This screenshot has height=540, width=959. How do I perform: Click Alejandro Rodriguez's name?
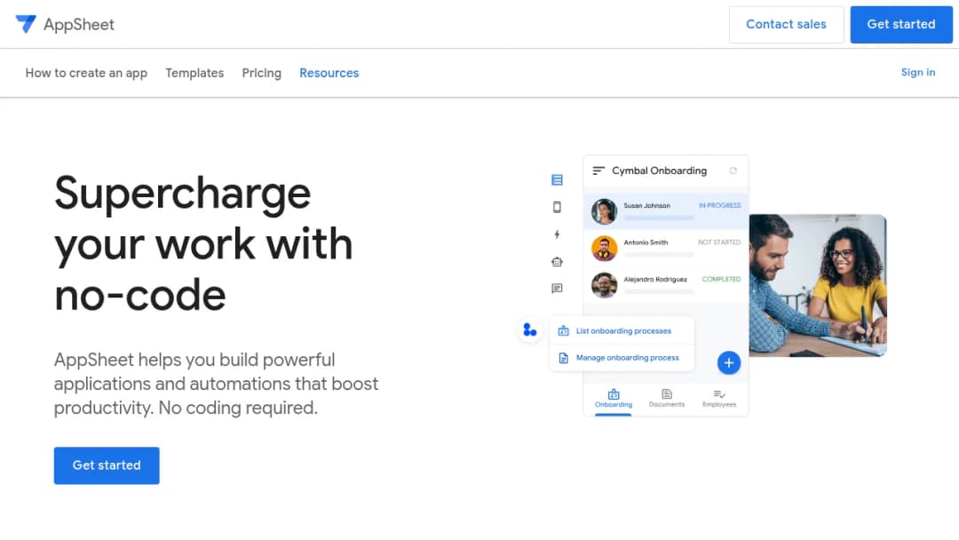click(x=655, y=279)
